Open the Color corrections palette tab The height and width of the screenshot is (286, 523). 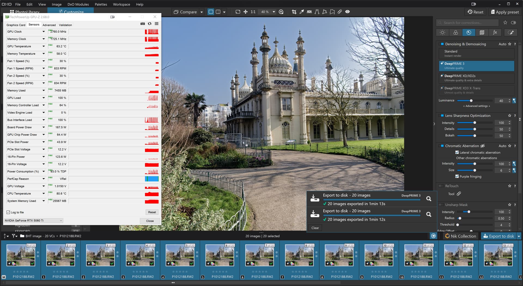(x=455, y=32)
